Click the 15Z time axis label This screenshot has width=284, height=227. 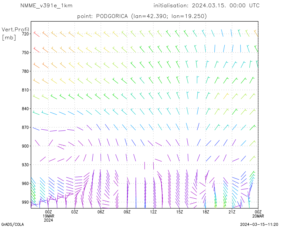point(179,212)
